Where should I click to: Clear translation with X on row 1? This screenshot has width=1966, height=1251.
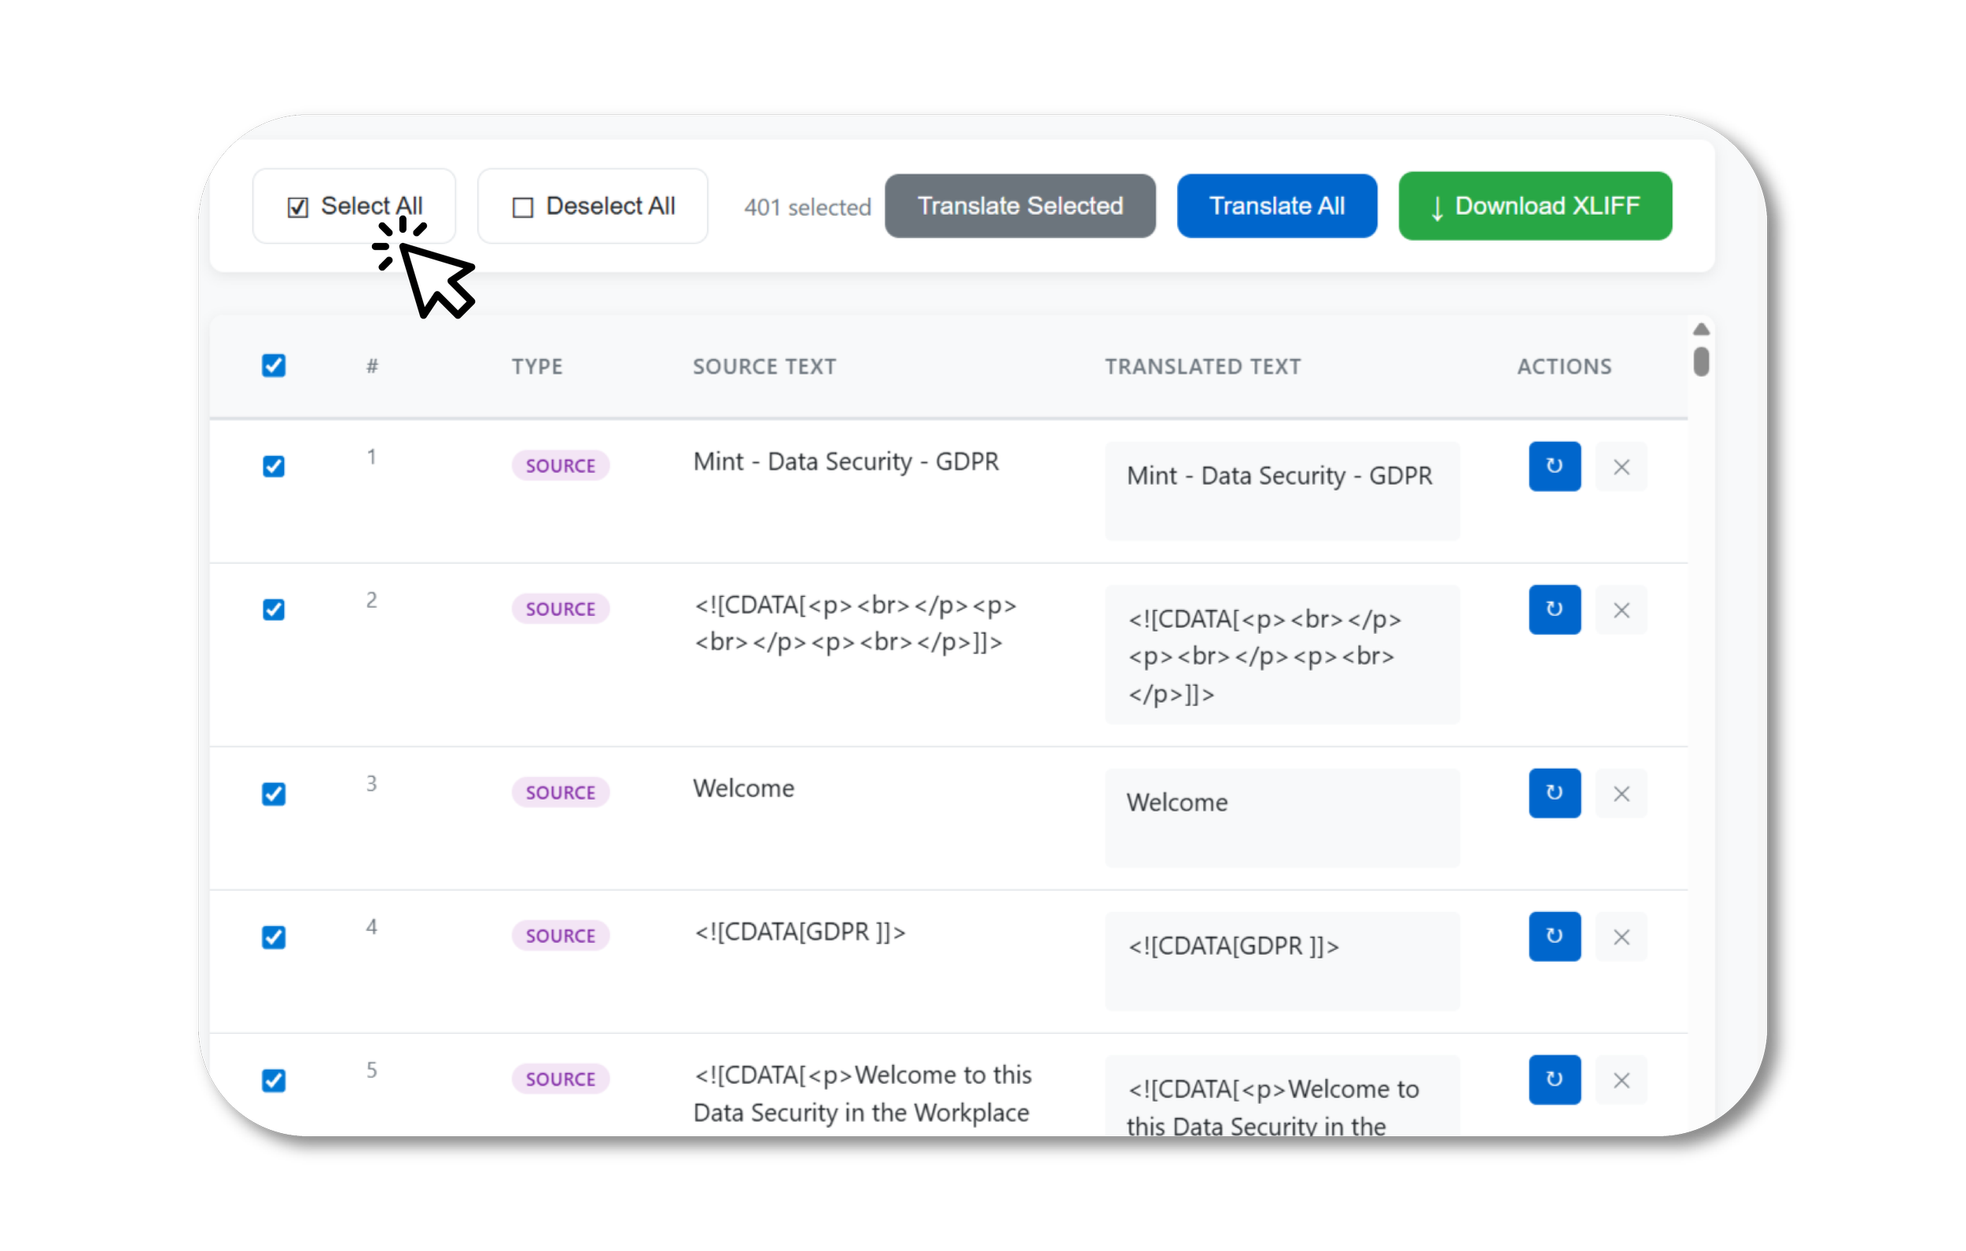tap(1621, 466)
